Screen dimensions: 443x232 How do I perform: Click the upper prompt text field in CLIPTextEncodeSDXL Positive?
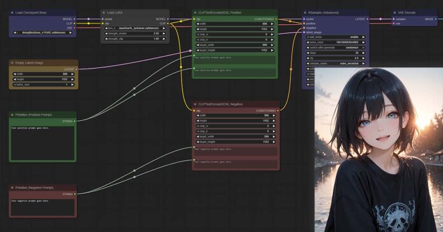click(x=234, y=60)
